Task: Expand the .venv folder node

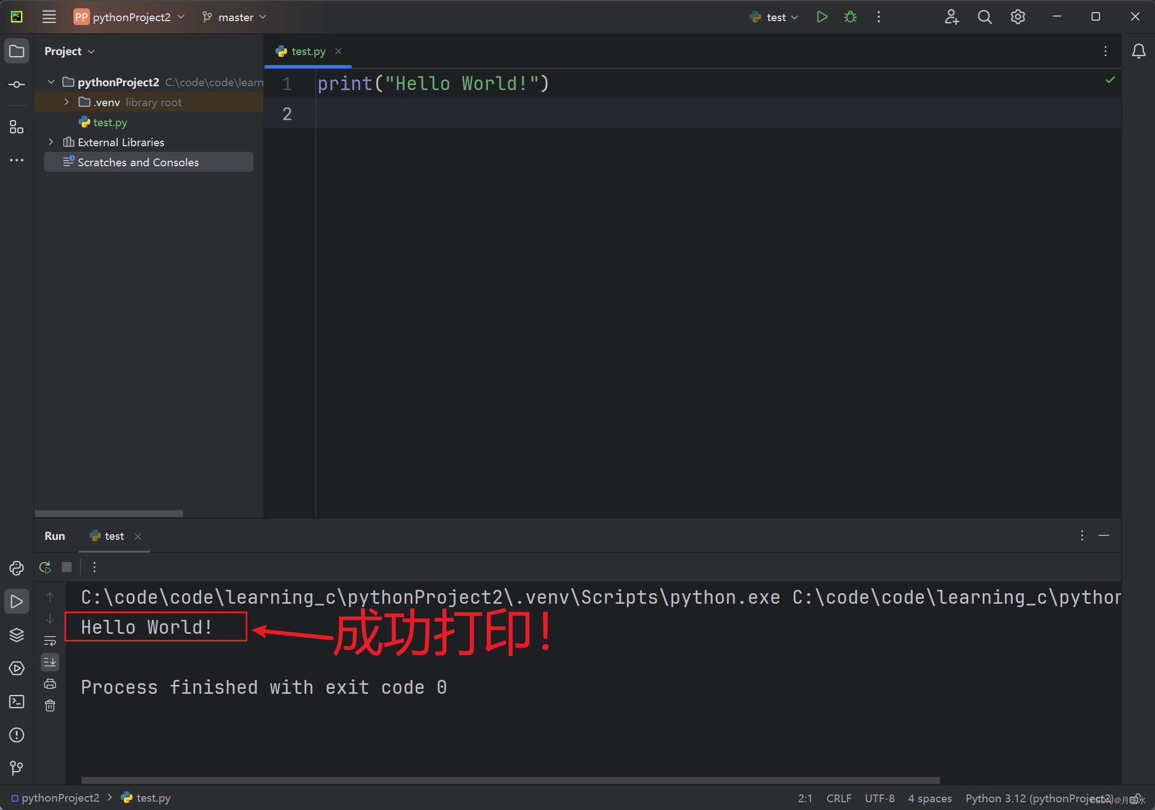Action: pos(67,102)
